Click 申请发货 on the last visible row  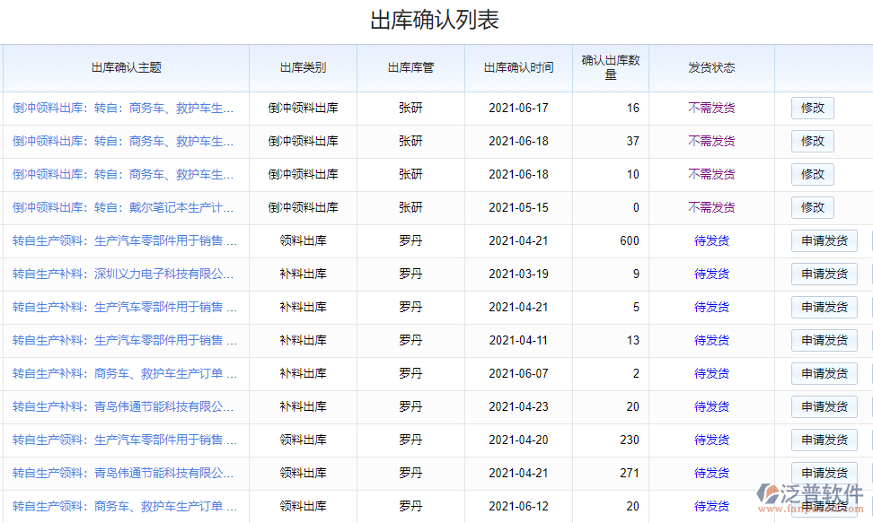(x=824, y=506)
